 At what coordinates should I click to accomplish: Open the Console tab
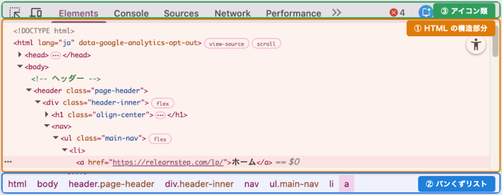pyautogui.click(x=131, y=13)
